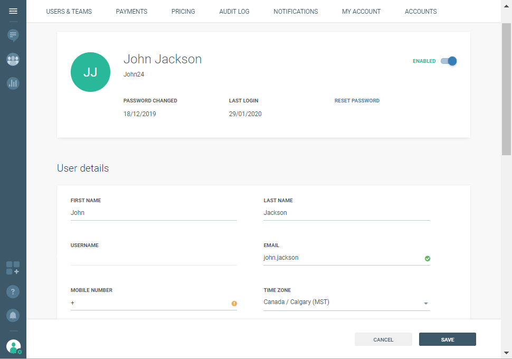Go to the Payments tab
The height and width of the screenshot is (359, 512).
pyautogui.click(x=131, y=12)
